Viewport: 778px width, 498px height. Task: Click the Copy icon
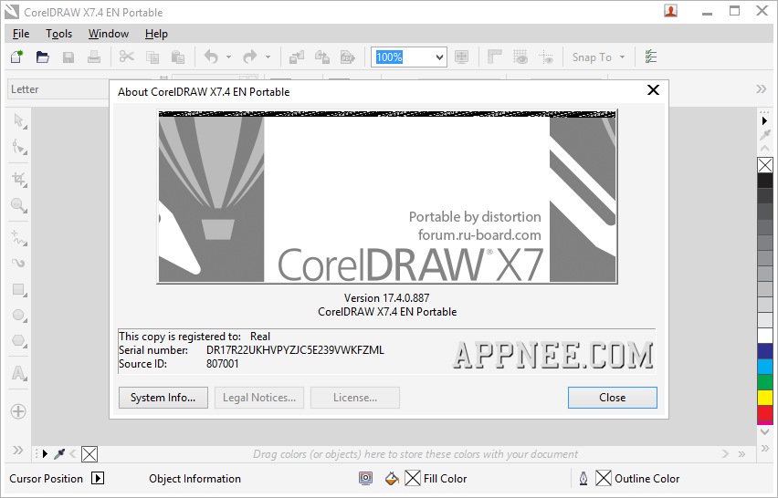152,57
